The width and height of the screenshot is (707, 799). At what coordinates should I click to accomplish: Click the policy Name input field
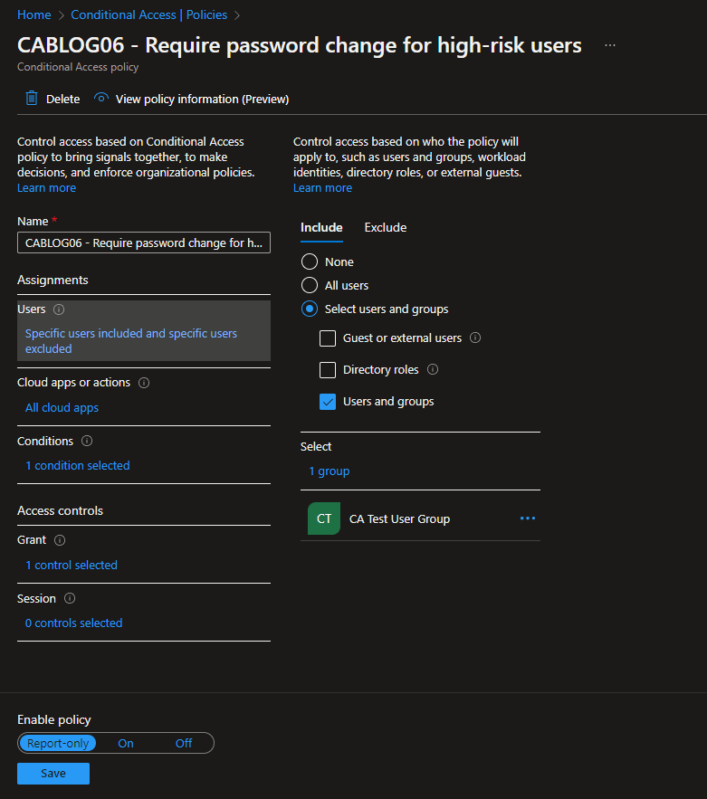(144, 243)
